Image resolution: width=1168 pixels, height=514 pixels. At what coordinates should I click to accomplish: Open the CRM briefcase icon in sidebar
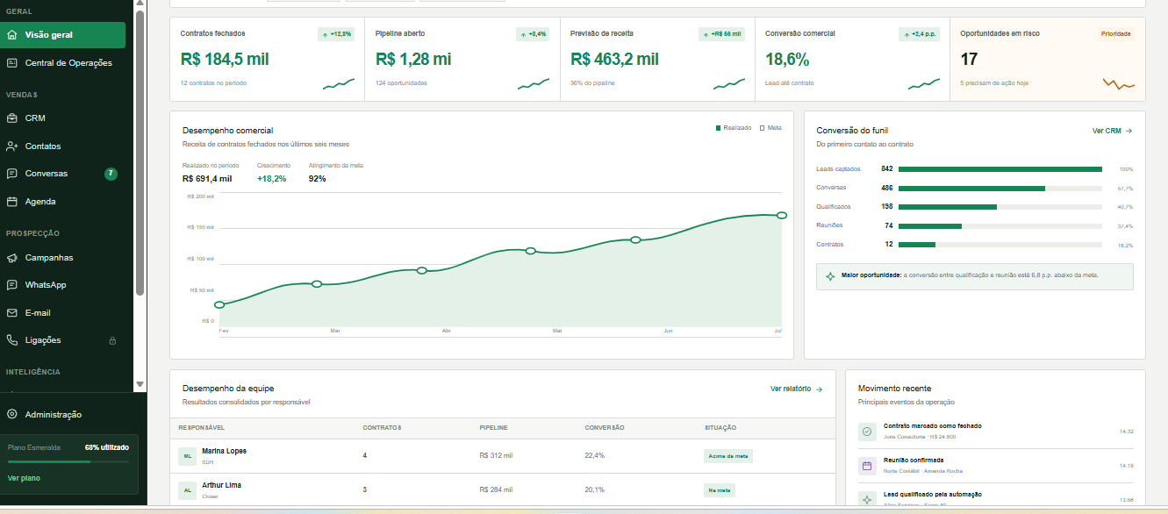click(x=12, y=118)
